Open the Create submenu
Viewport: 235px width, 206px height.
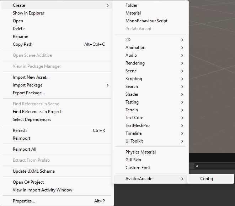coord(57,5)
